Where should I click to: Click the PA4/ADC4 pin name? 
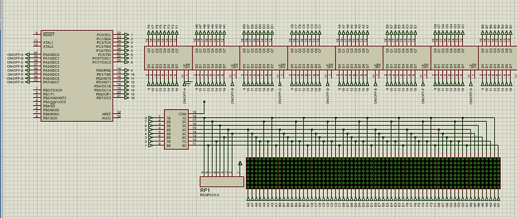[x=51, y=71]
